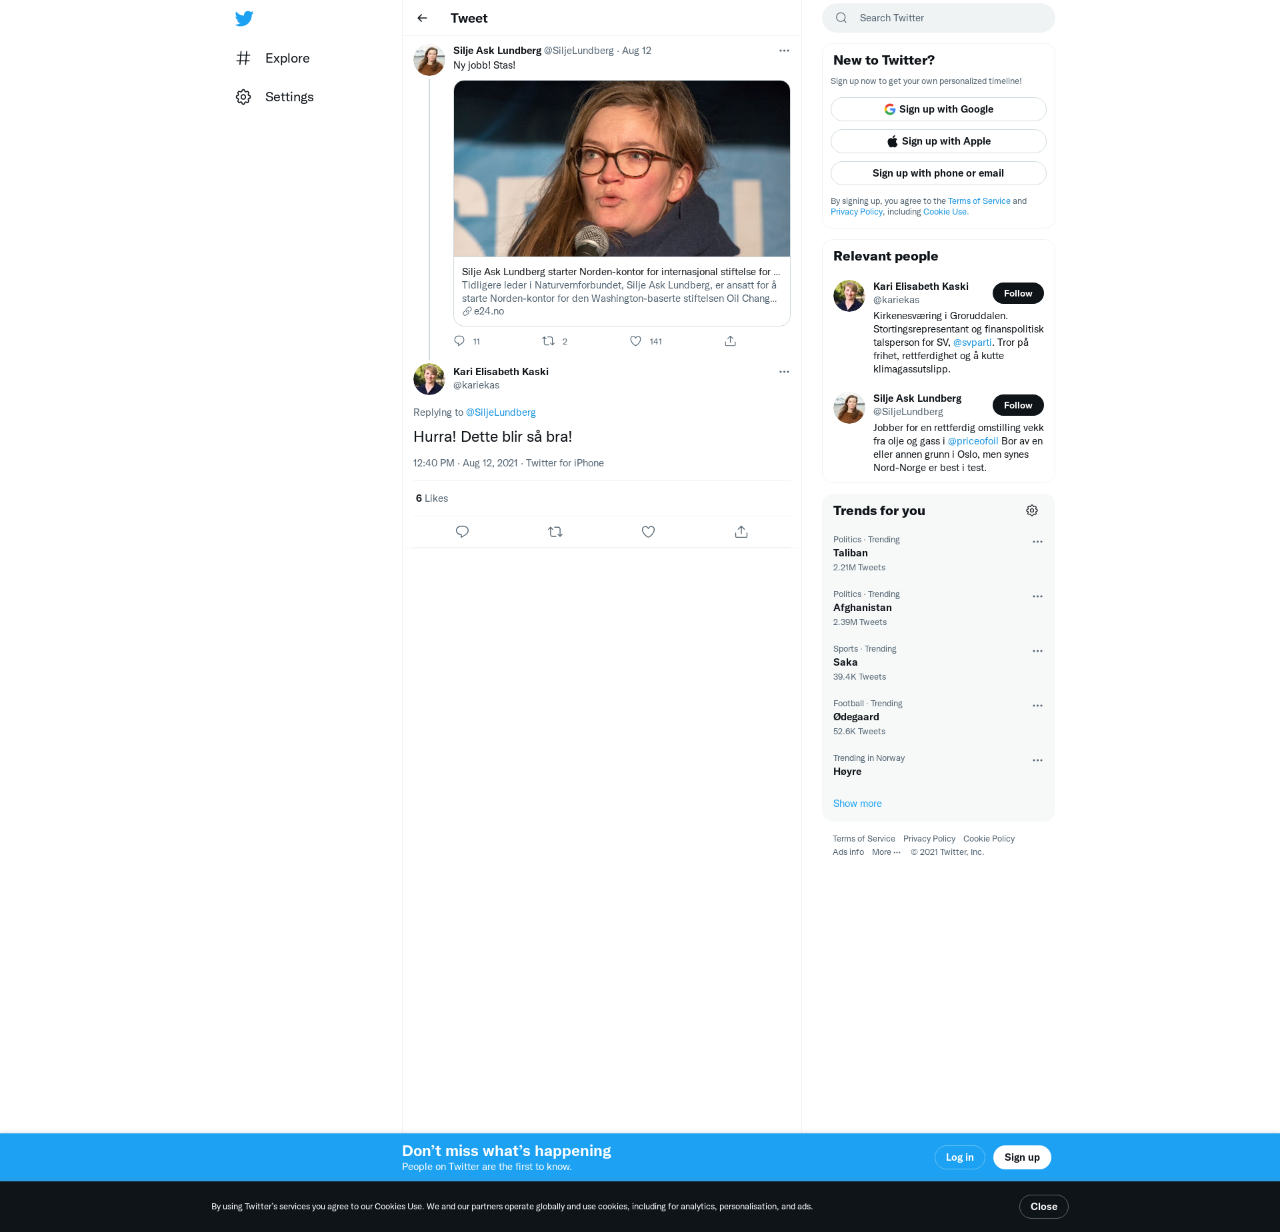This screenshot has width=1280, height=1232.
Task: Click the Twitter bird logo
Action: 244,18
